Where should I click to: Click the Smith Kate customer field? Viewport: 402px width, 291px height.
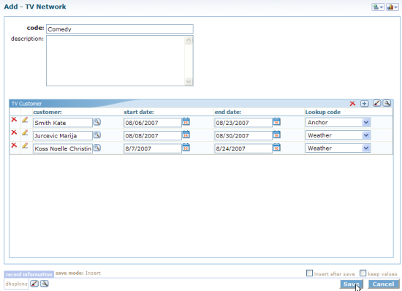pyautogui.click(x=63, y=123)
